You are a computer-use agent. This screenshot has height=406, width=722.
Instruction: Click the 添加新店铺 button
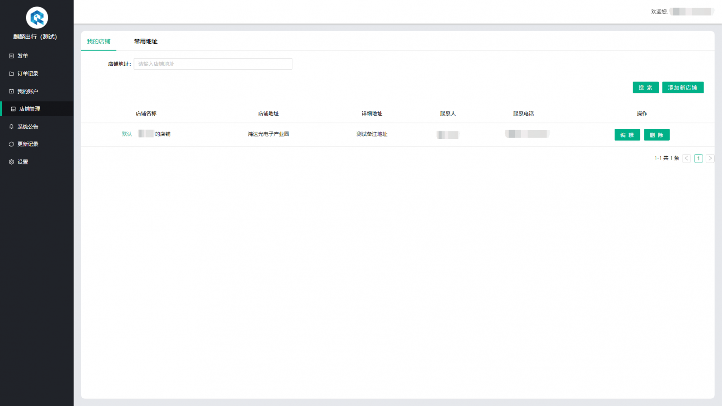coord(682,87)
